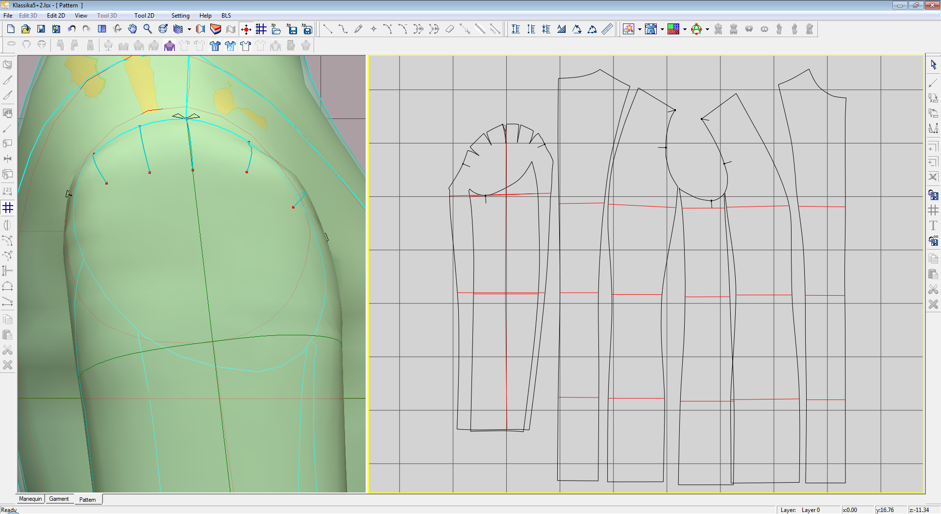
Task: Click the ruler measurement icon
Action: tap(607, 29)
